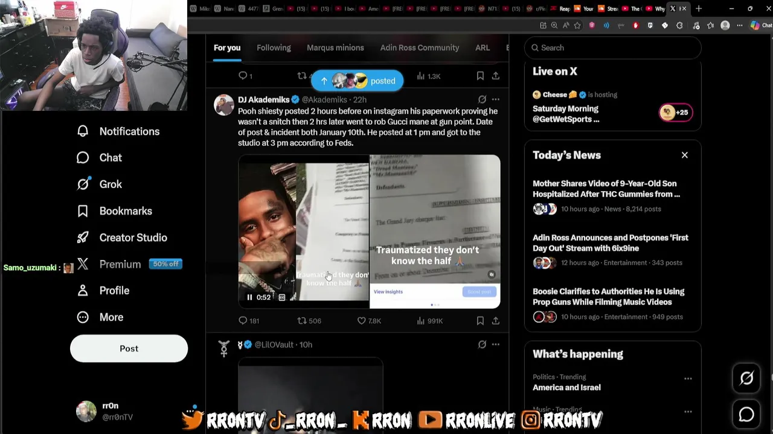Open the More menu in sidebar
Image resolution: width=773 pixels, height=434 pixels.
click(100, 317)
